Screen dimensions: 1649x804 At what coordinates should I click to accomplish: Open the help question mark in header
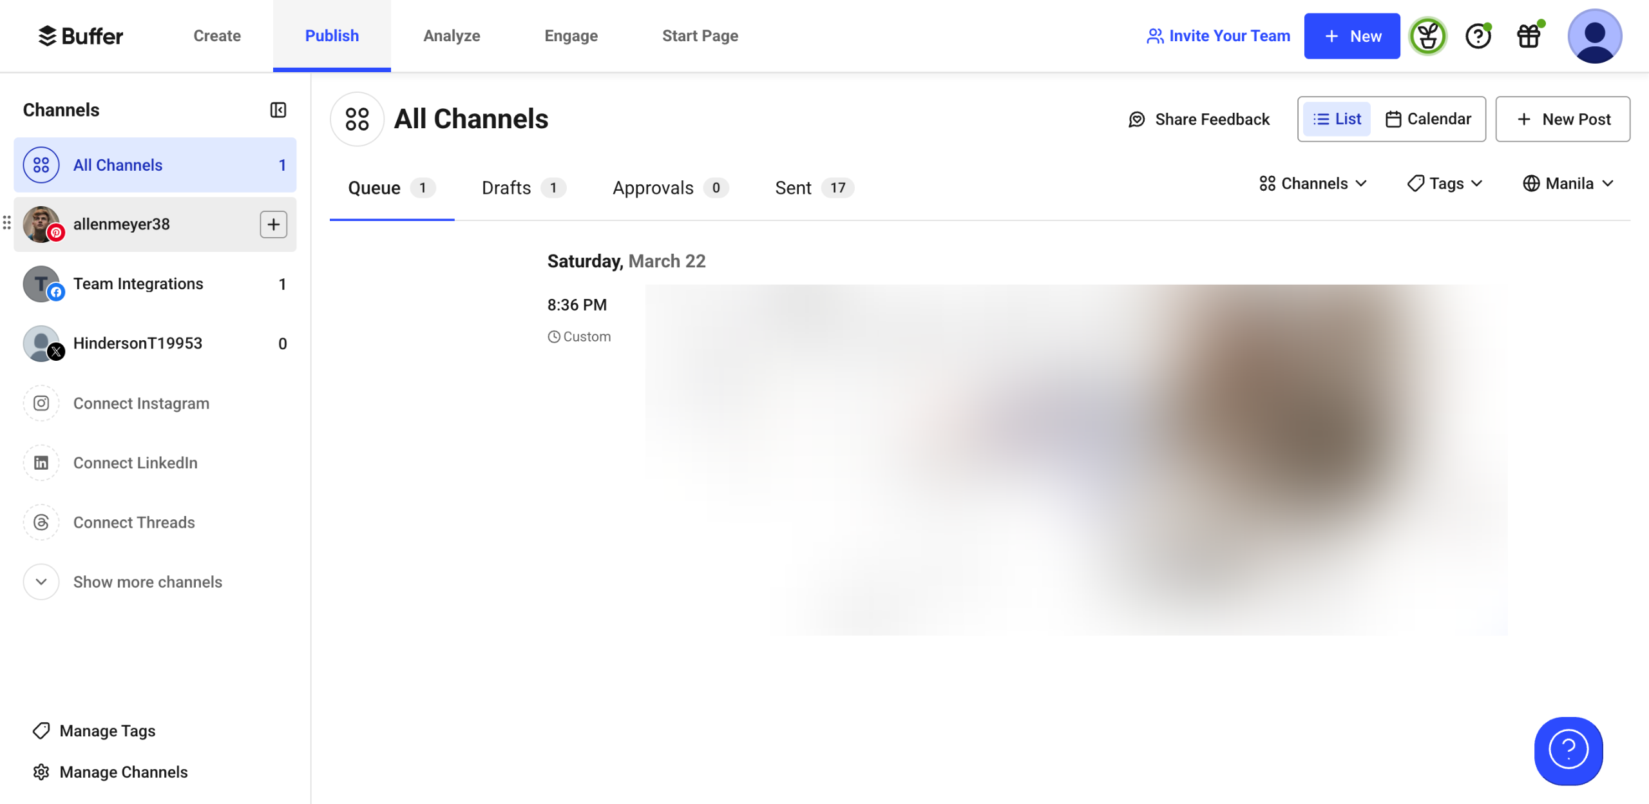click(x=1478, y=36)
